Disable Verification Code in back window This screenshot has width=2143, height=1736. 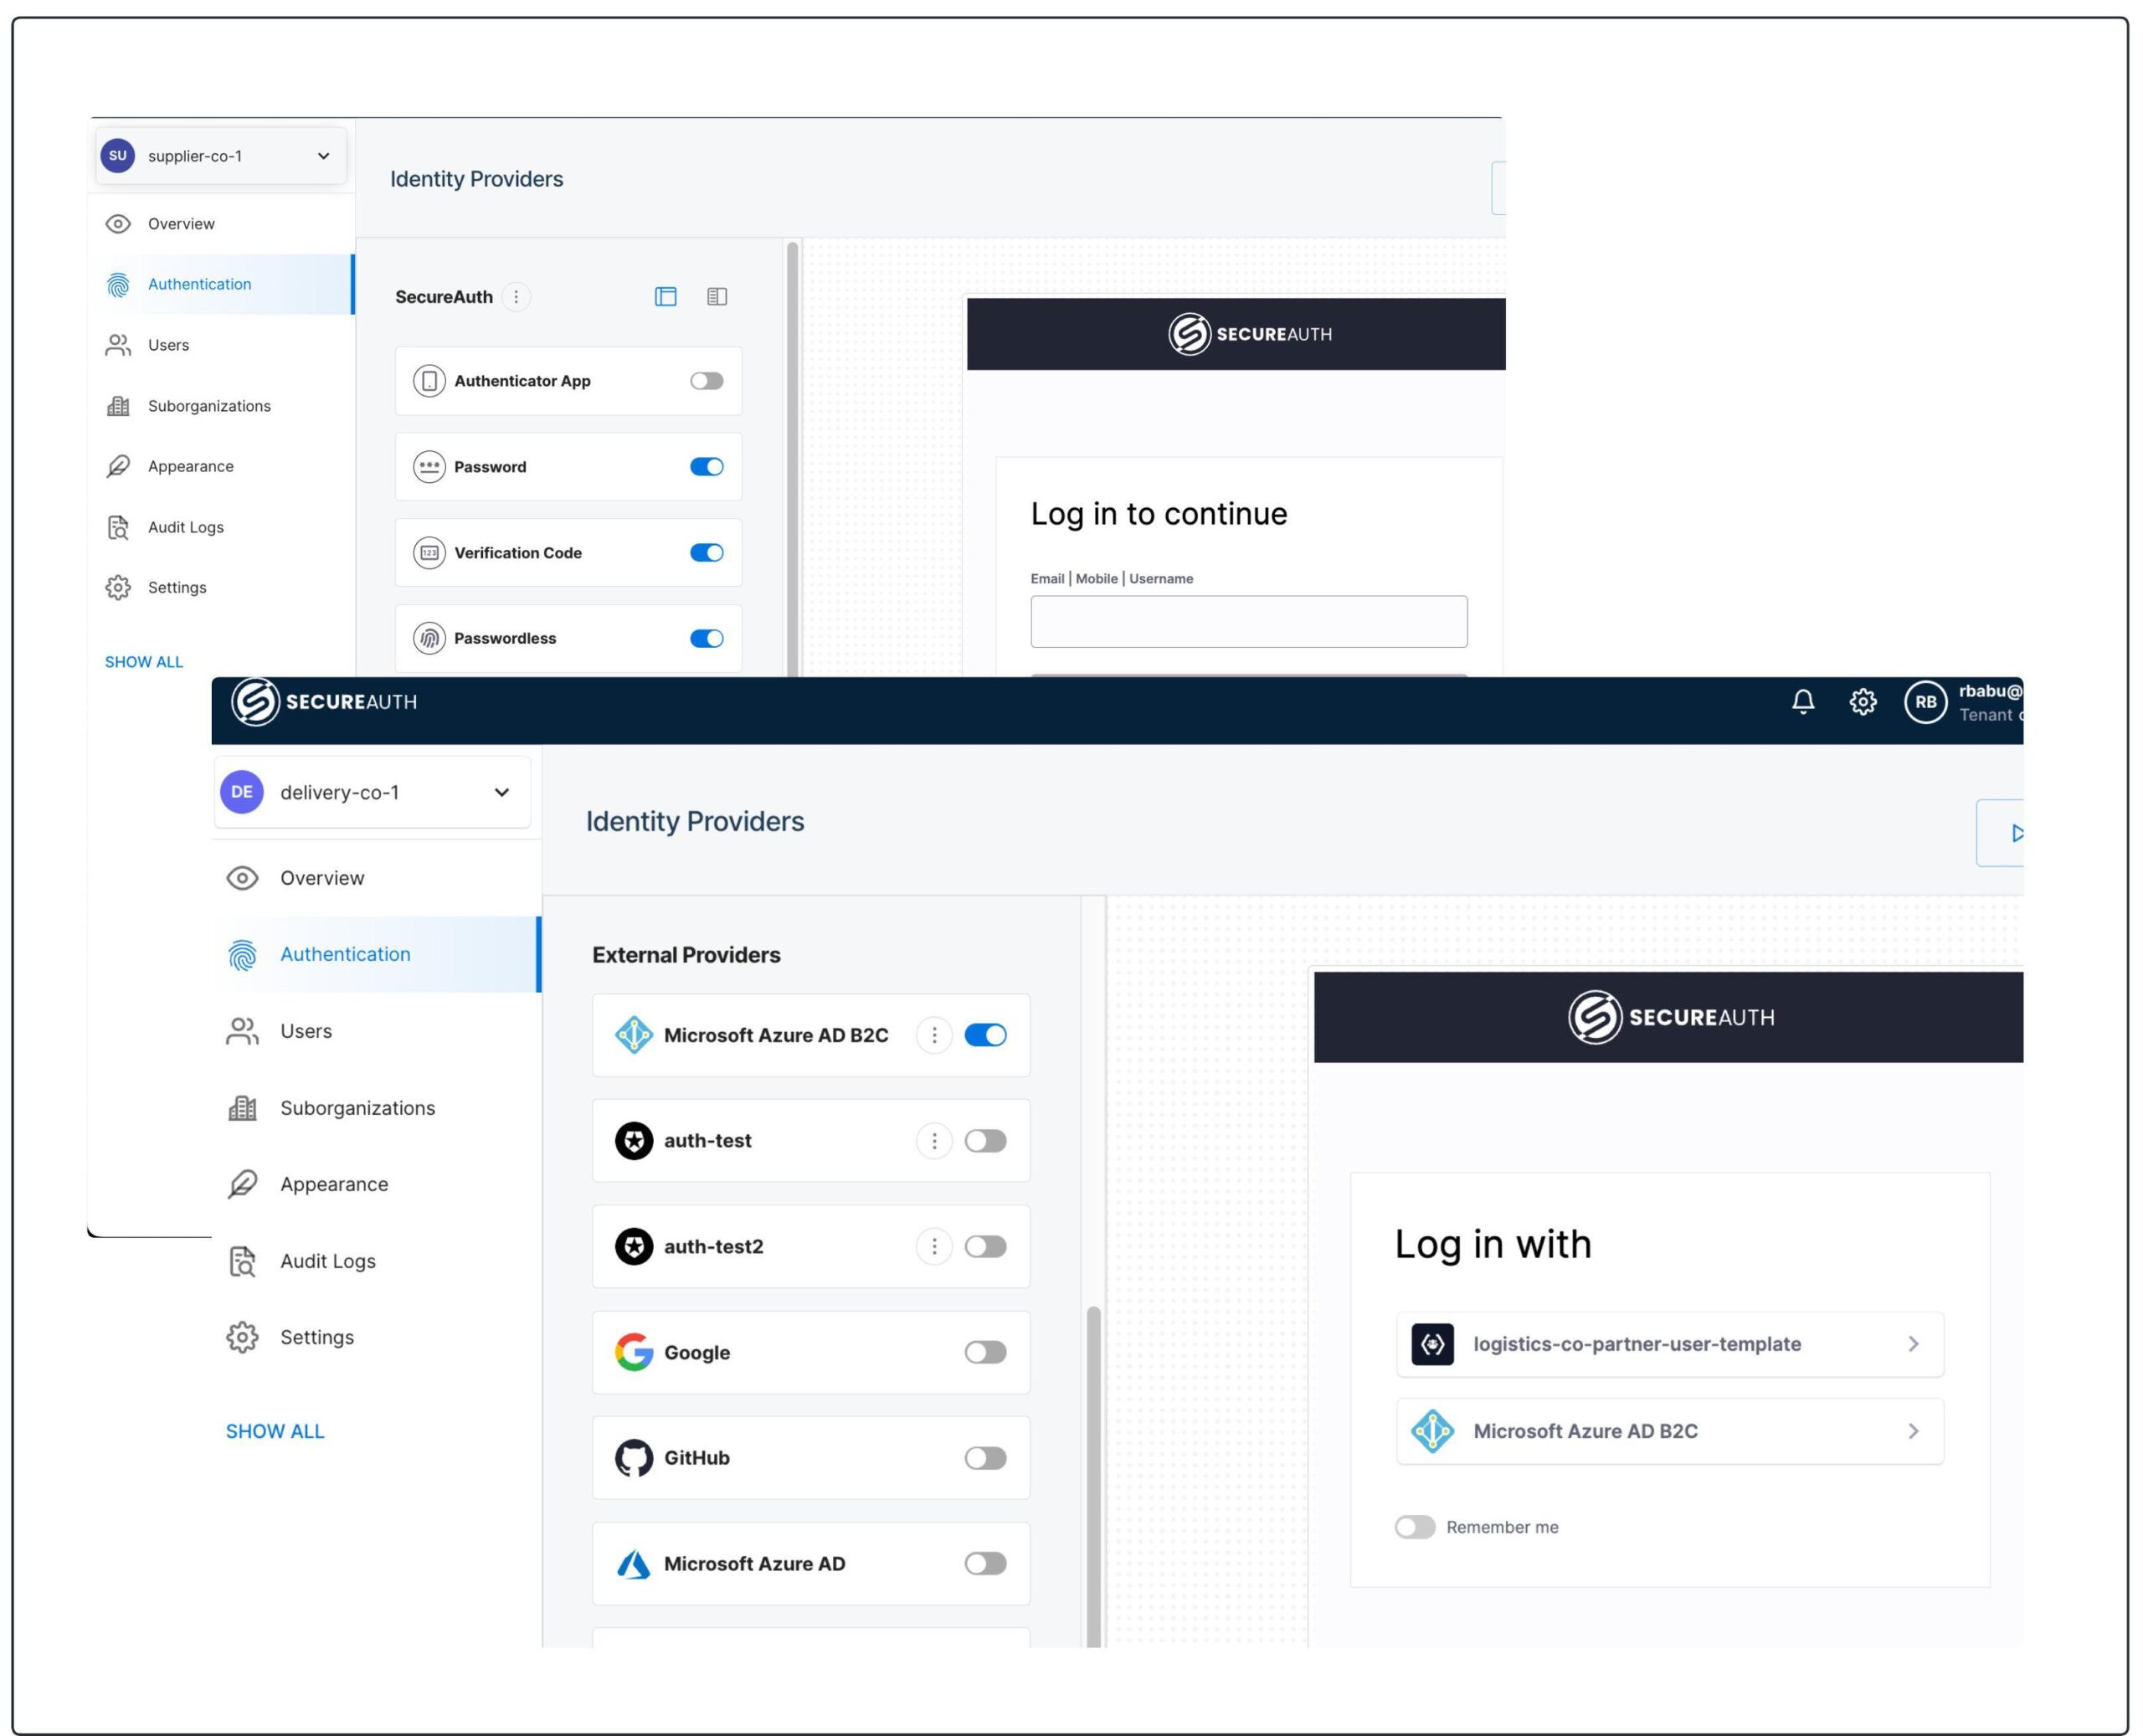click(x=707, y=553)
